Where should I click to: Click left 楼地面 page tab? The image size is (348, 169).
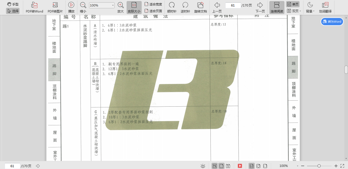coord(54,47)
